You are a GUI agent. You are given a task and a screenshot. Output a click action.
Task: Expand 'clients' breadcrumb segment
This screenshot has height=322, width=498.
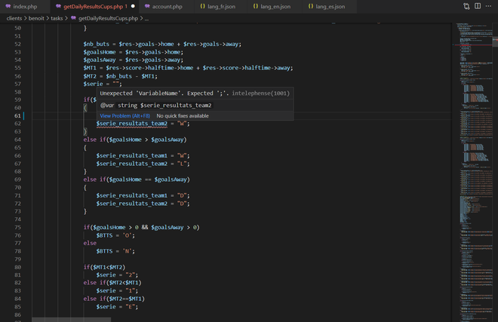point(16,17)
